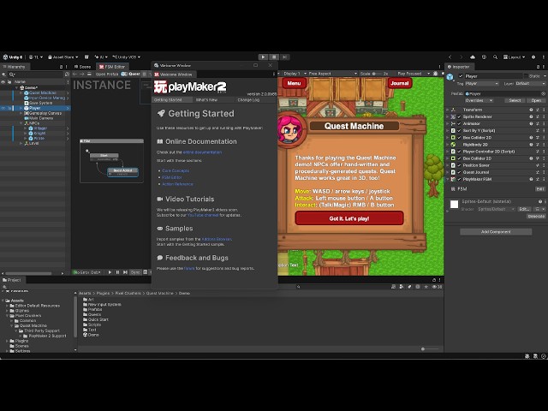
Task: Open the prefab Overrides dropdown
Action: coord(479,101)
